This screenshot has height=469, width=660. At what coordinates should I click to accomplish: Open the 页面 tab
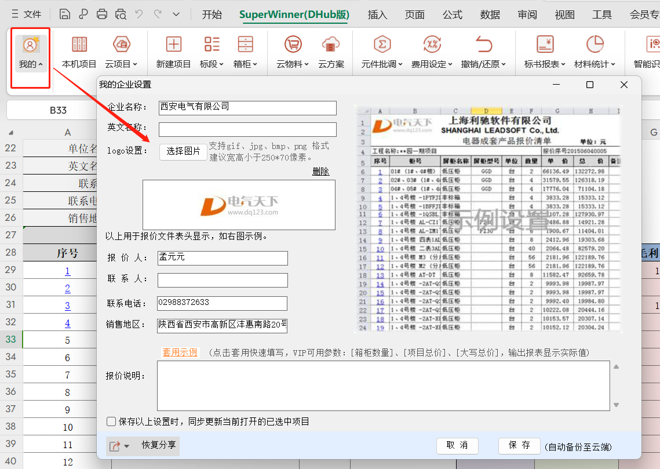415,14
